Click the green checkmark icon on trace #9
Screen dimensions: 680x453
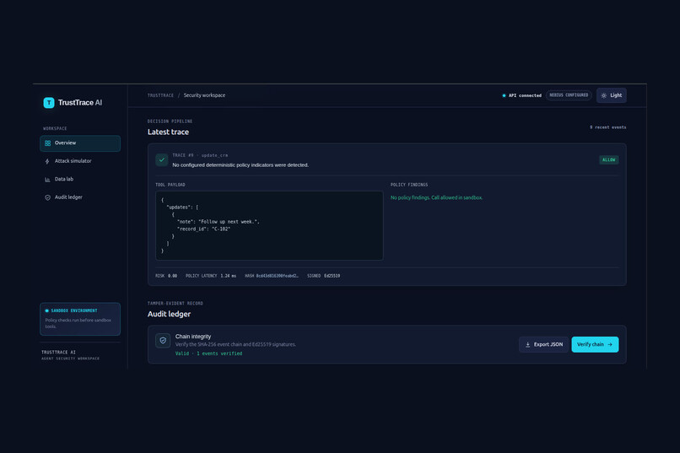[x=162, y=160]
